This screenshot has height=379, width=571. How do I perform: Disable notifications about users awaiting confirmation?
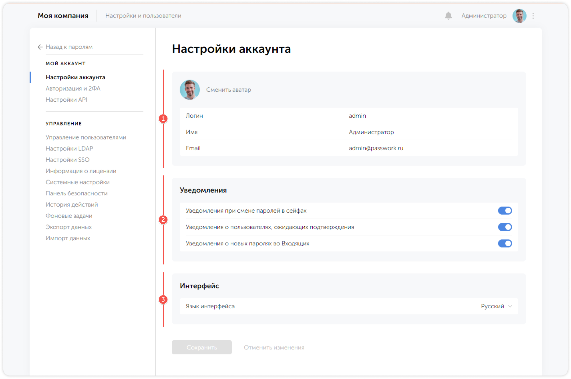(505, 227)
